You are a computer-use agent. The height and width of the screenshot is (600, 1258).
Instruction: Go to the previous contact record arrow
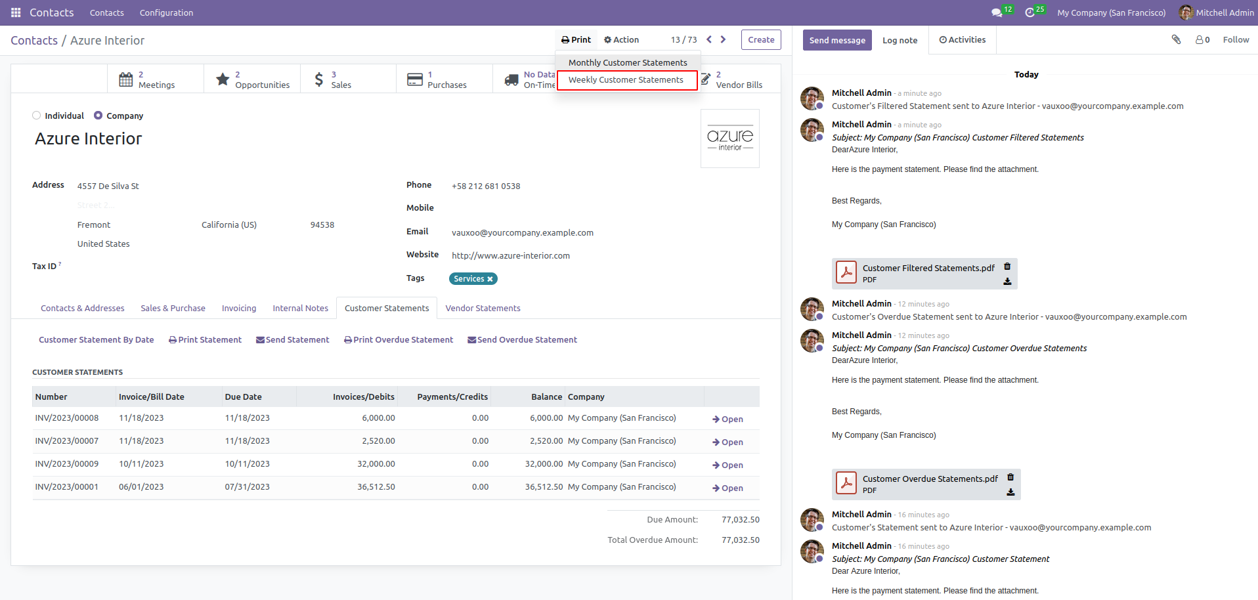[709, 39]
